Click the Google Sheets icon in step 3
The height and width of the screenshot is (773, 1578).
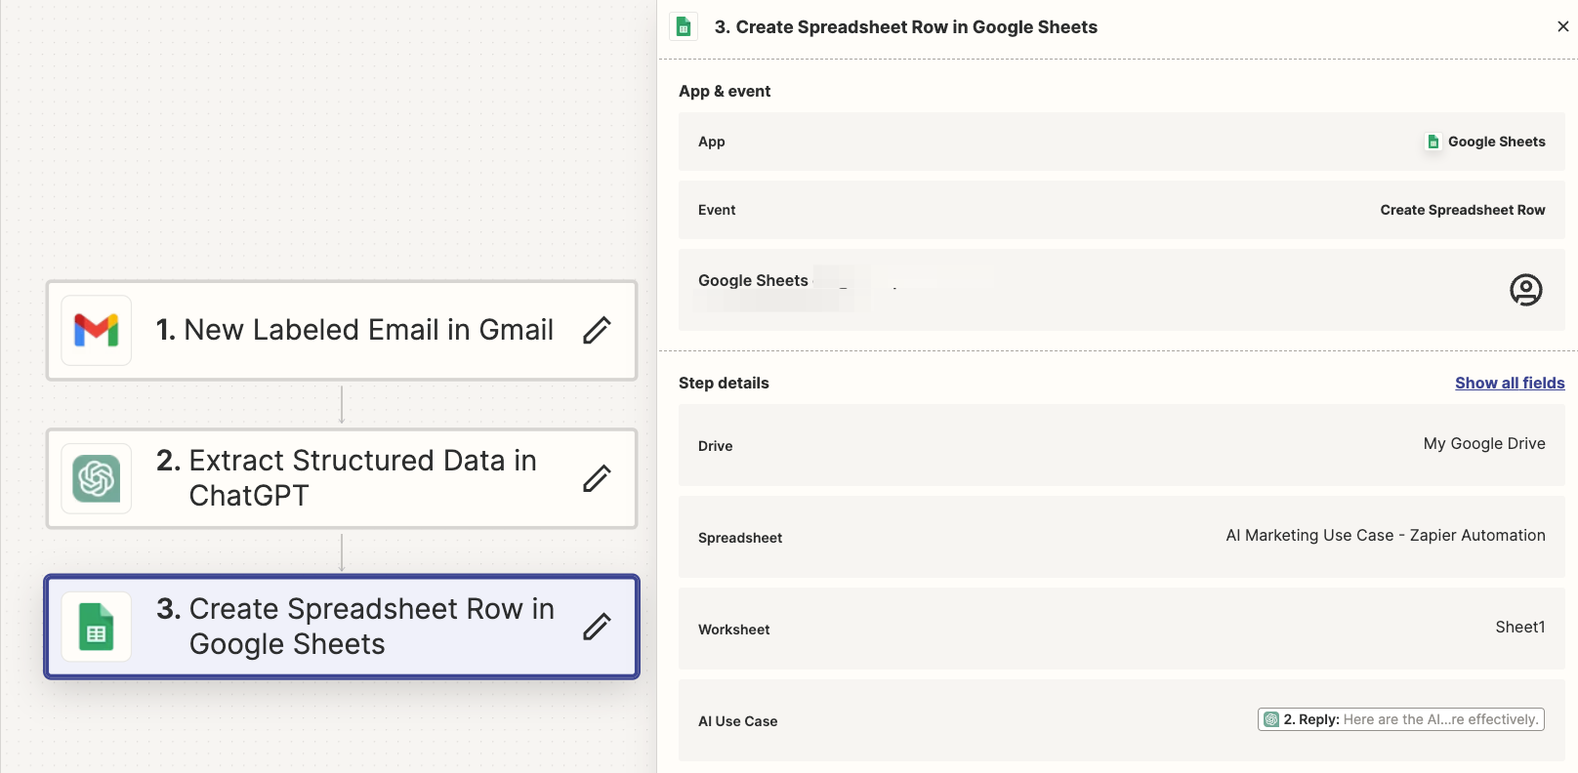(97, 627)
